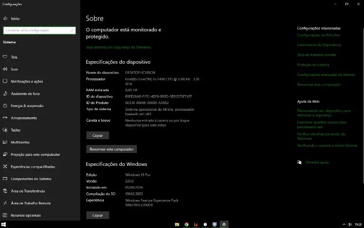Viewport: 364px width, 228px height.
Task: Open Google Chrome from the taskbar
Action: point(186,225)
